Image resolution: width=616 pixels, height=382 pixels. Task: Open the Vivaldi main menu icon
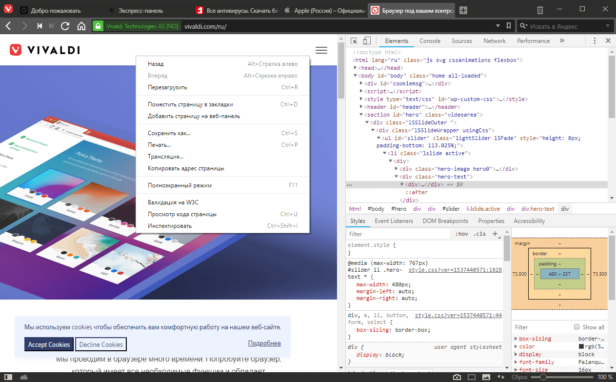[x=9, y=10]
